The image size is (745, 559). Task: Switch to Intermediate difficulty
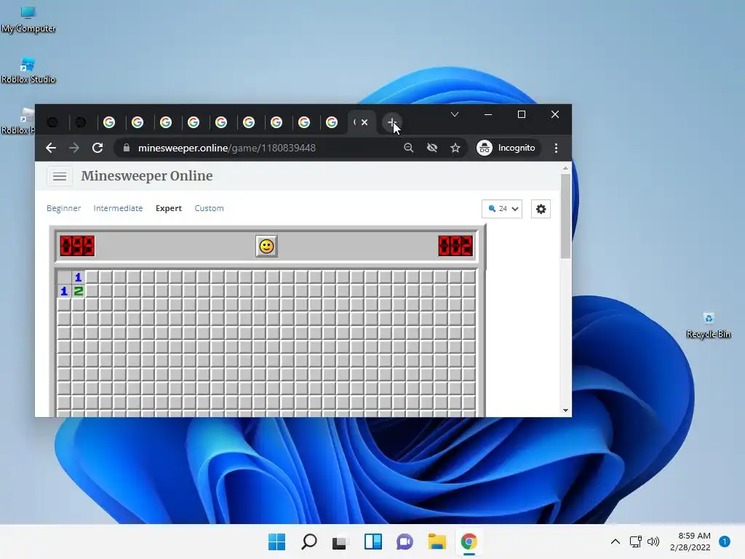click(118, 208)
